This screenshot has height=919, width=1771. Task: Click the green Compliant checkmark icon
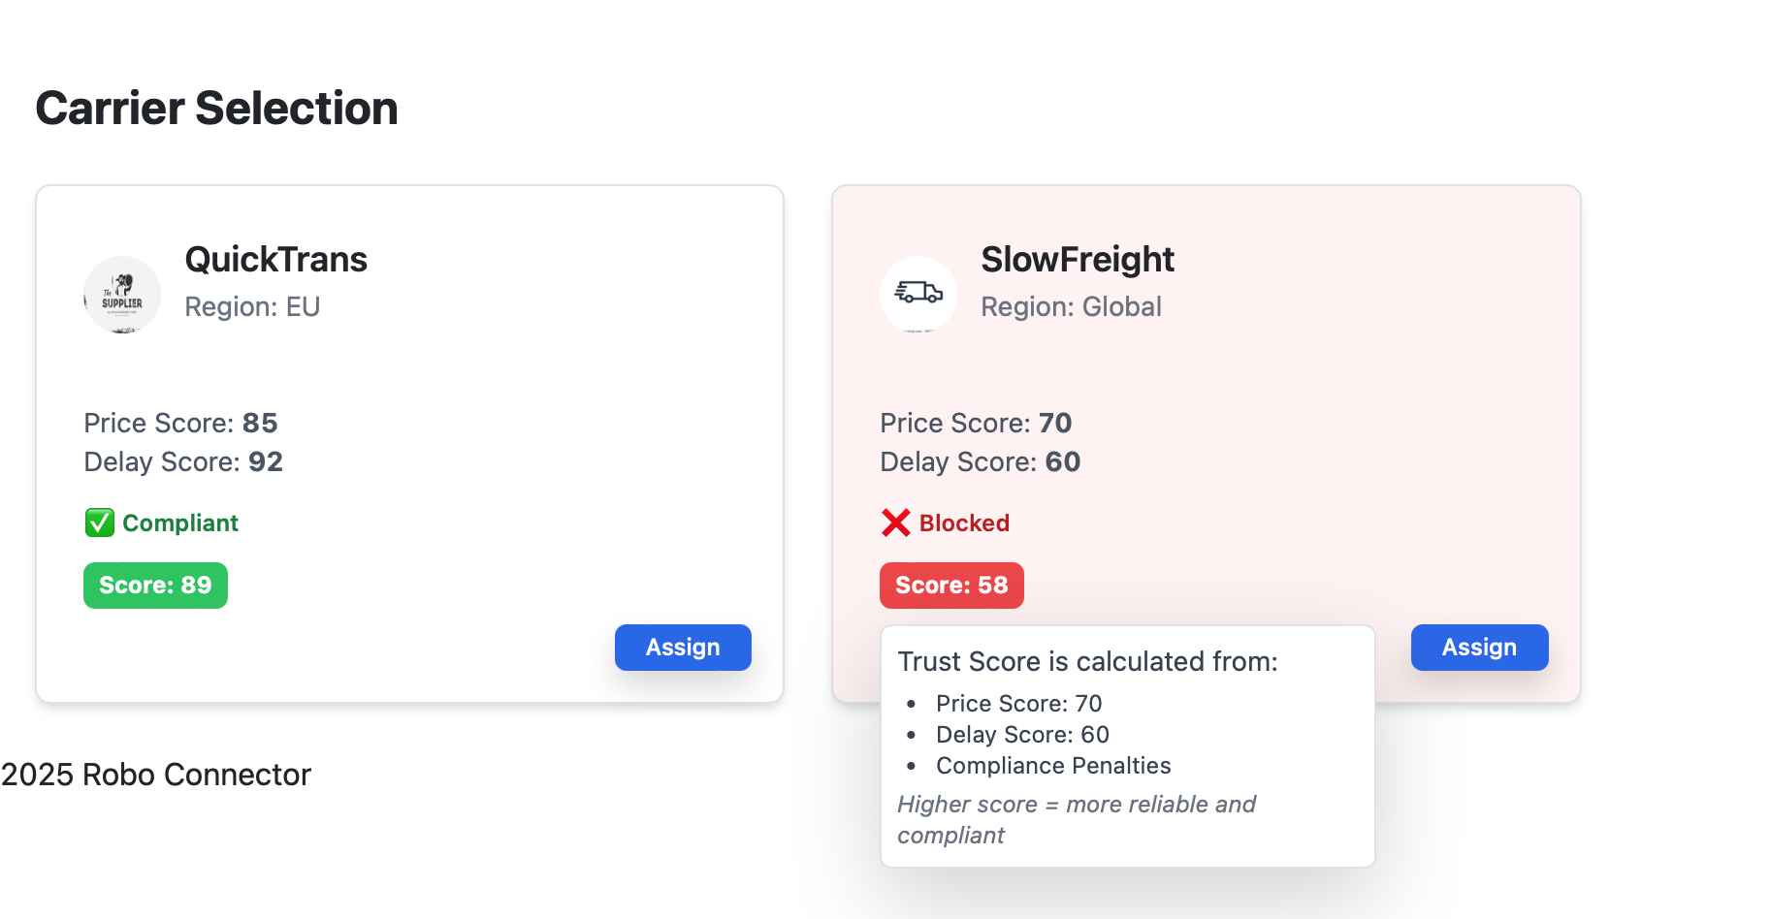[x=100, y=523]
